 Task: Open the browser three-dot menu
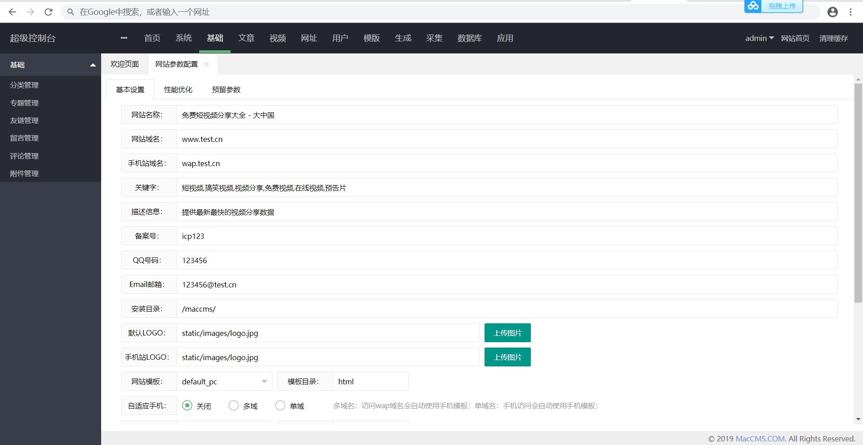tap(850, 12)
